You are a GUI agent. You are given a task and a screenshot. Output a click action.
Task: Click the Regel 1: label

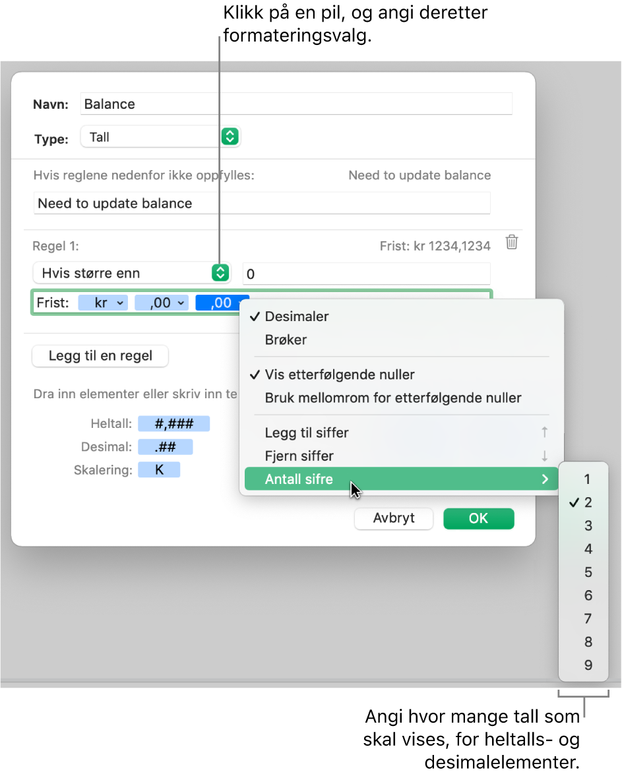pyautogui.click(x=55, y=246)
